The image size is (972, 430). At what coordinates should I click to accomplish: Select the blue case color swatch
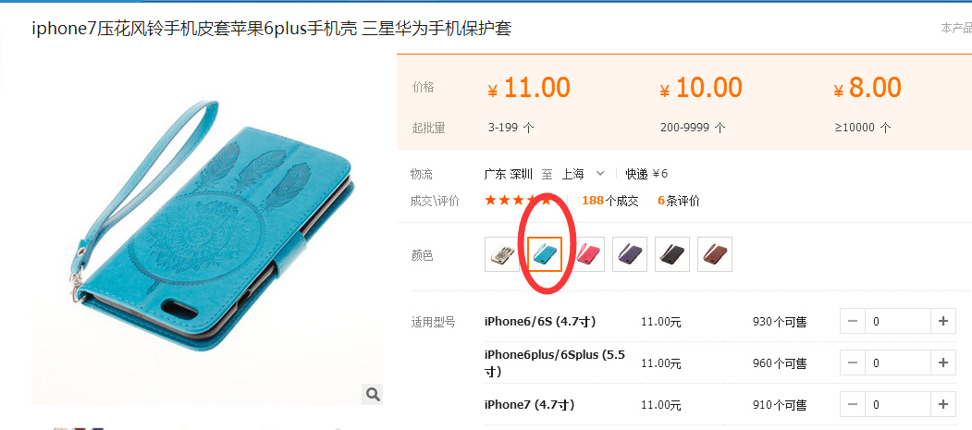pyautogui.click(x=545, y=254)
